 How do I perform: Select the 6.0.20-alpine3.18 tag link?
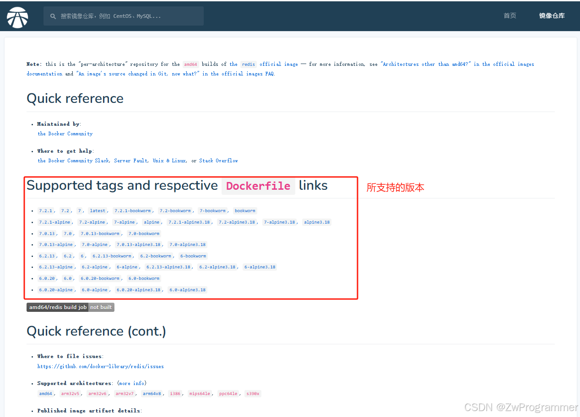(x=138, y=290)
